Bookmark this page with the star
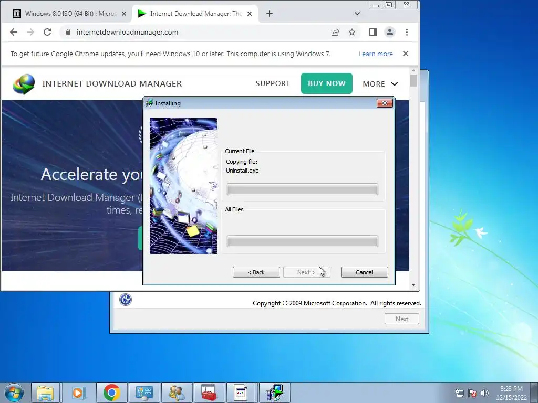Image resolution: width=538 pixels, height=403 pixels. coord(352,32)
